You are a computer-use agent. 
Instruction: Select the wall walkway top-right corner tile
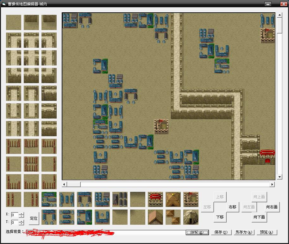click(x=49, y=40)
